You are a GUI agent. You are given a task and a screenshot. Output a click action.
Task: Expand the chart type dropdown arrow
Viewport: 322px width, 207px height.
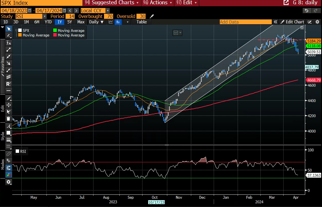[x=128, y=22]
